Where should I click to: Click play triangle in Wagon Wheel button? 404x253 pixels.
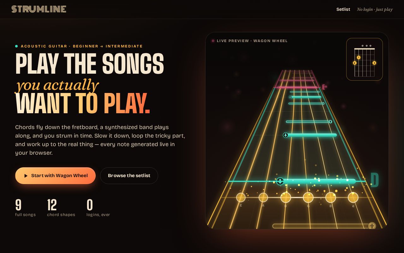[26, 176]
